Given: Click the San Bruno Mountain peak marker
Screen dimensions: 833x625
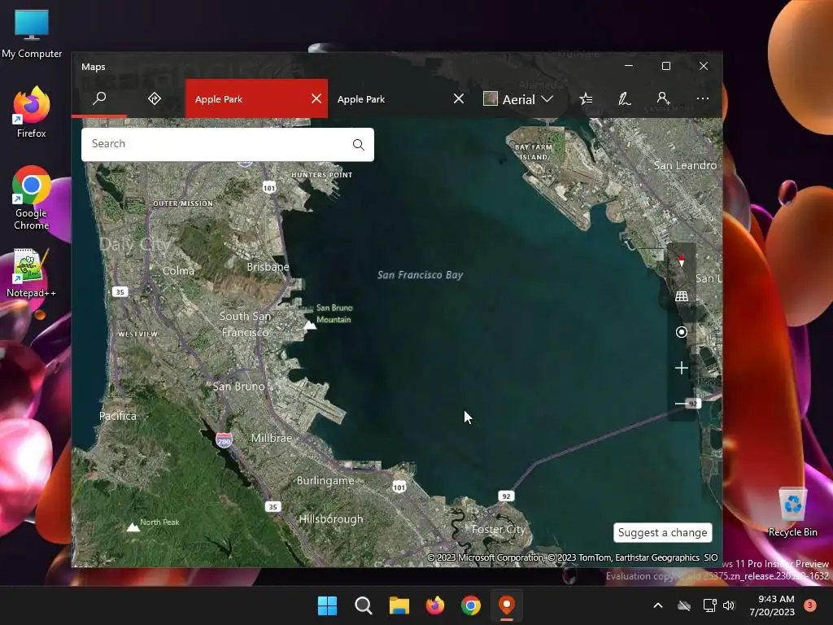Looking at the screenshot, I should [310, 325].
